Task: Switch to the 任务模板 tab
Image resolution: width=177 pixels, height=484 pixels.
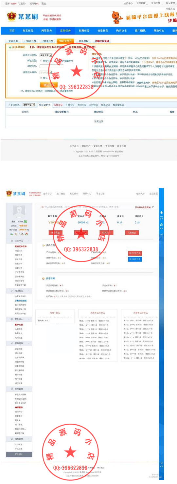Action: [x=83, y=41]
